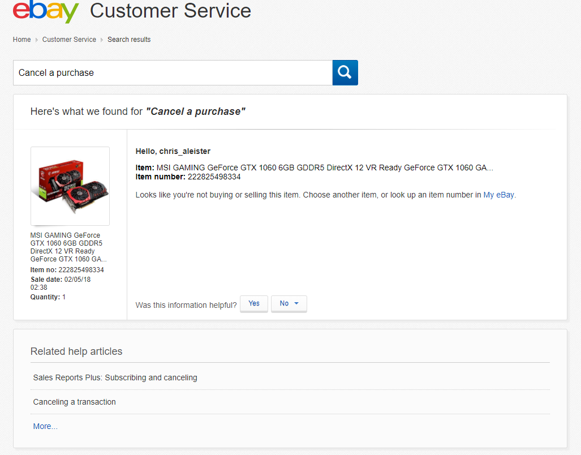
Task: Click the MSI GAMING GeForce title under thumbnail
Action: pyautogui.click(x=68, y=247)
